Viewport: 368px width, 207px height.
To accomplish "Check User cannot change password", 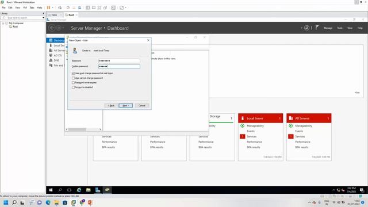I will (73, 78).
